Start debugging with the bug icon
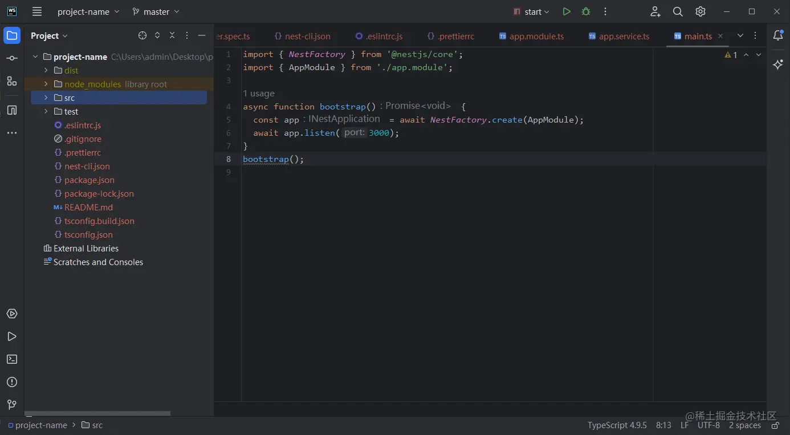790x435 pixels. click(x=585, y=11)
